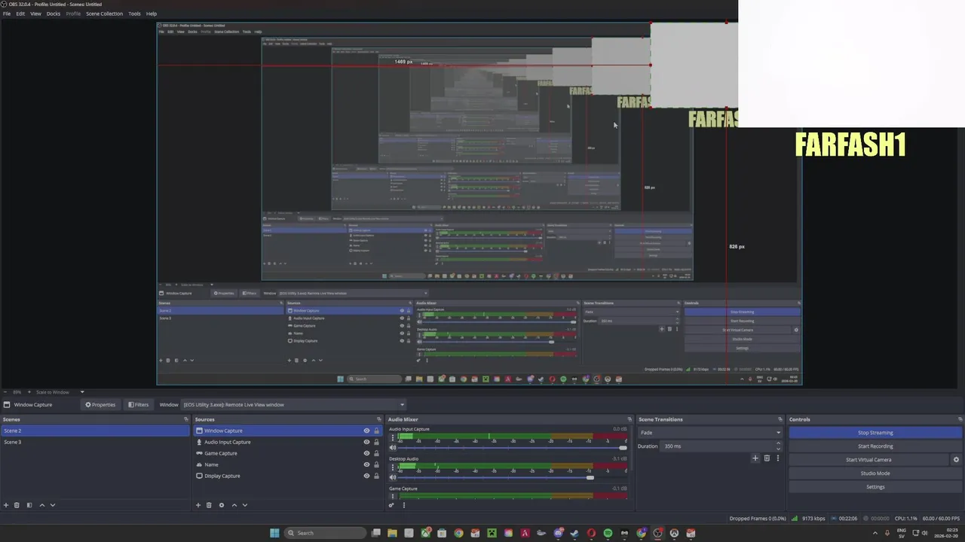Undock the Controls panel
This screenshot has height=542, width=965.
(x=960, y=419)
